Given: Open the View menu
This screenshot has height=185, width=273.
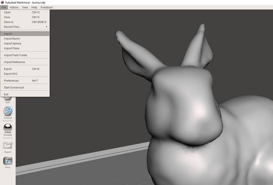Looking at the screenshot, I should (25, 7).
